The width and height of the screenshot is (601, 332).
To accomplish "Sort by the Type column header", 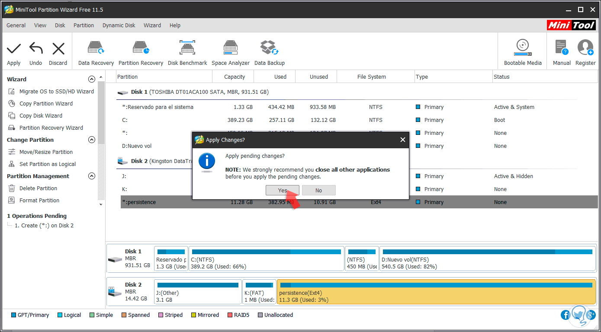I will 453,77.
